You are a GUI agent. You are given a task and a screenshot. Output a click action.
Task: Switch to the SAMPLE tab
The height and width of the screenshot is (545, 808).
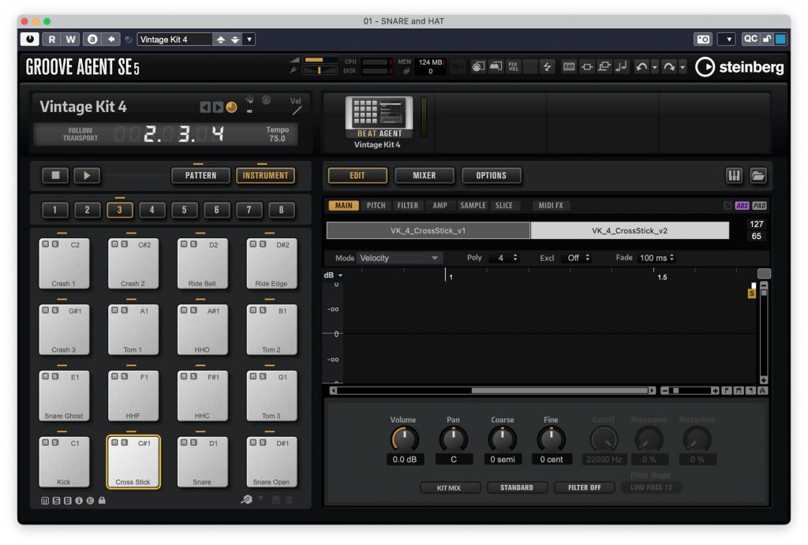(473, 206)
